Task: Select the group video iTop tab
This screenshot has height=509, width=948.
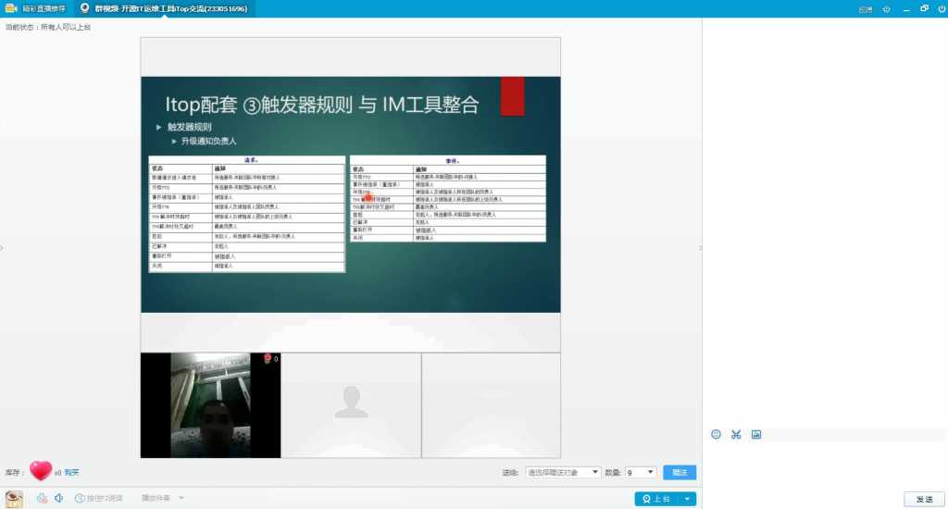Action: pyautogui.click(x=164, y=8)
